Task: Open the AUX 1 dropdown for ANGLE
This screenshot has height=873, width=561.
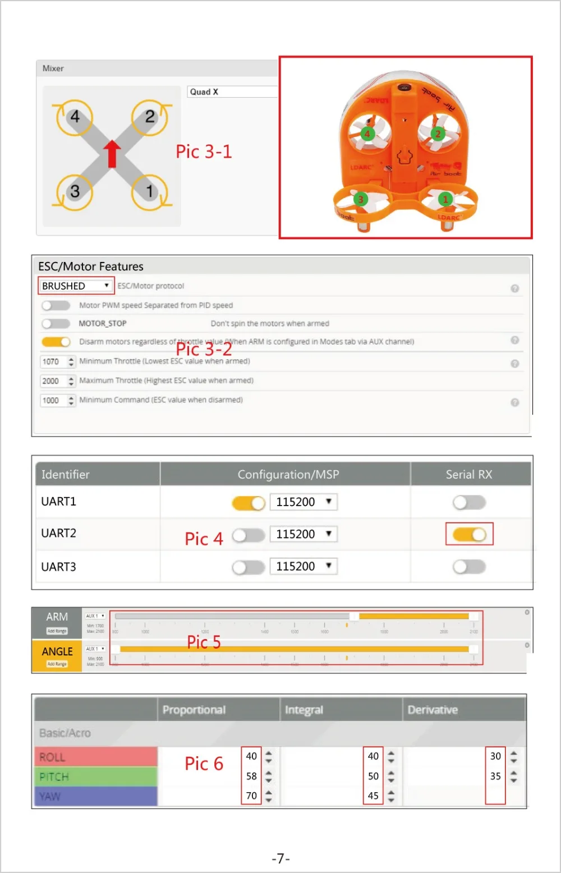Action: click(95, 649)
